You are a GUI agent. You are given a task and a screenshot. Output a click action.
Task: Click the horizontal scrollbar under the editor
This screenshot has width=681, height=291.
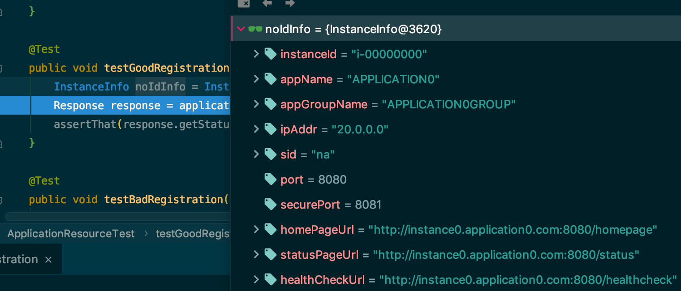[117, 217]
